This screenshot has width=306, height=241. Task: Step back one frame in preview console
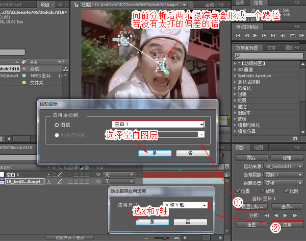247,35
